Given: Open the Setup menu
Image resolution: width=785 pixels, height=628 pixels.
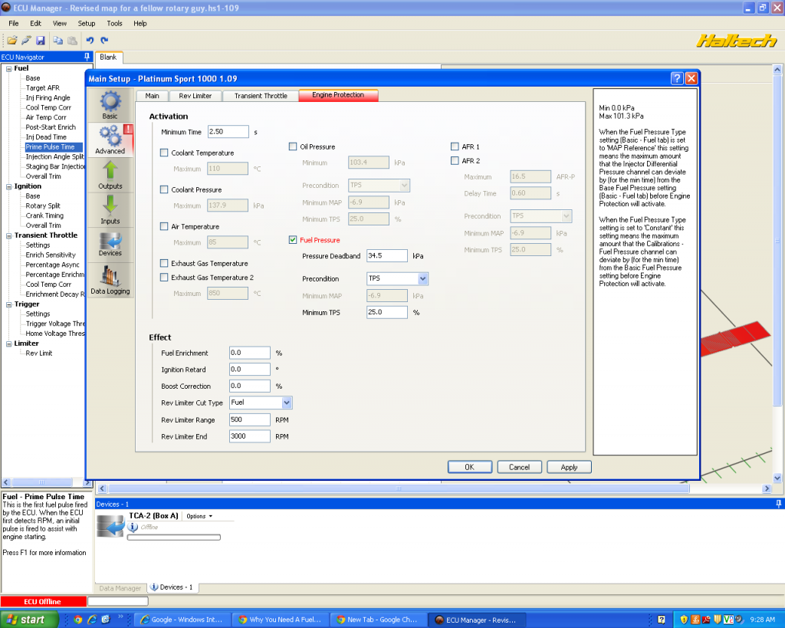Looking at the screenshot, I should point(86,23).
